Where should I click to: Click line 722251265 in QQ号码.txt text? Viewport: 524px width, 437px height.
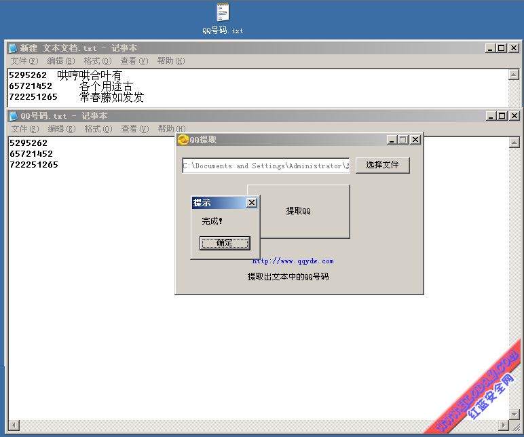34,165
